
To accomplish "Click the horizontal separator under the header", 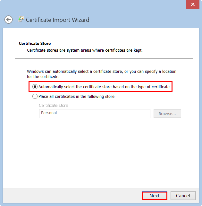I will pos(104,58).
